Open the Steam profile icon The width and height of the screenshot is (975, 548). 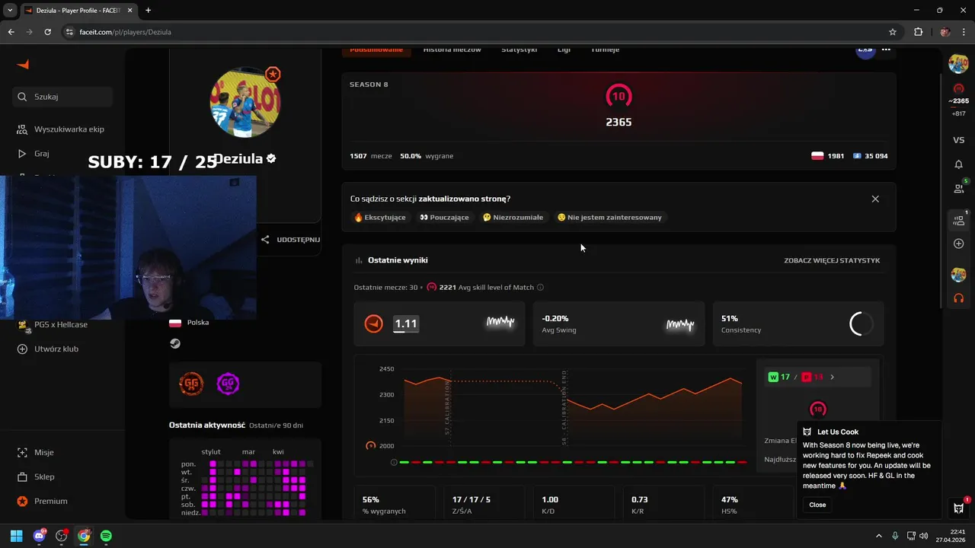click(175, 343)
